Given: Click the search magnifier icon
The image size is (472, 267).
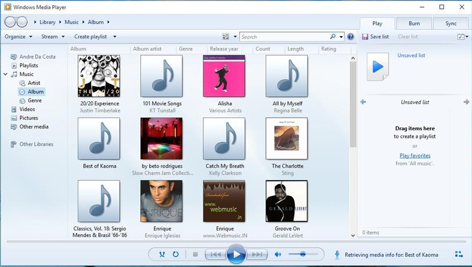Looking at the screenshot, I should pyautogui.click(x=332, y=36).
